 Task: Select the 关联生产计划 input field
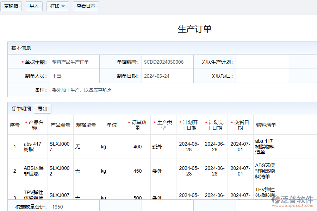tap(261, 62)
